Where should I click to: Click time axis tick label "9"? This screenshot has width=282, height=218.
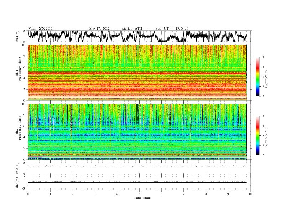(x=228, y=194)
